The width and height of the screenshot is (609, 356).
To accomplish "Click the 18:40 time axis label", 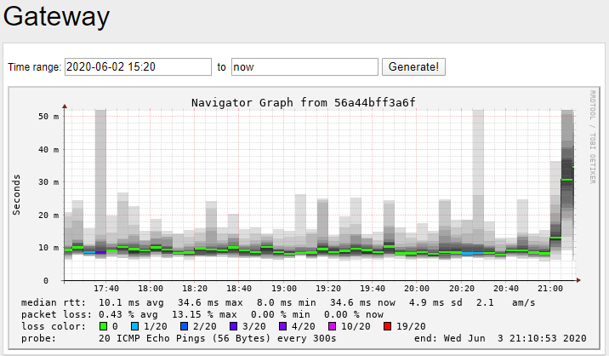I will tap(239, 289).
